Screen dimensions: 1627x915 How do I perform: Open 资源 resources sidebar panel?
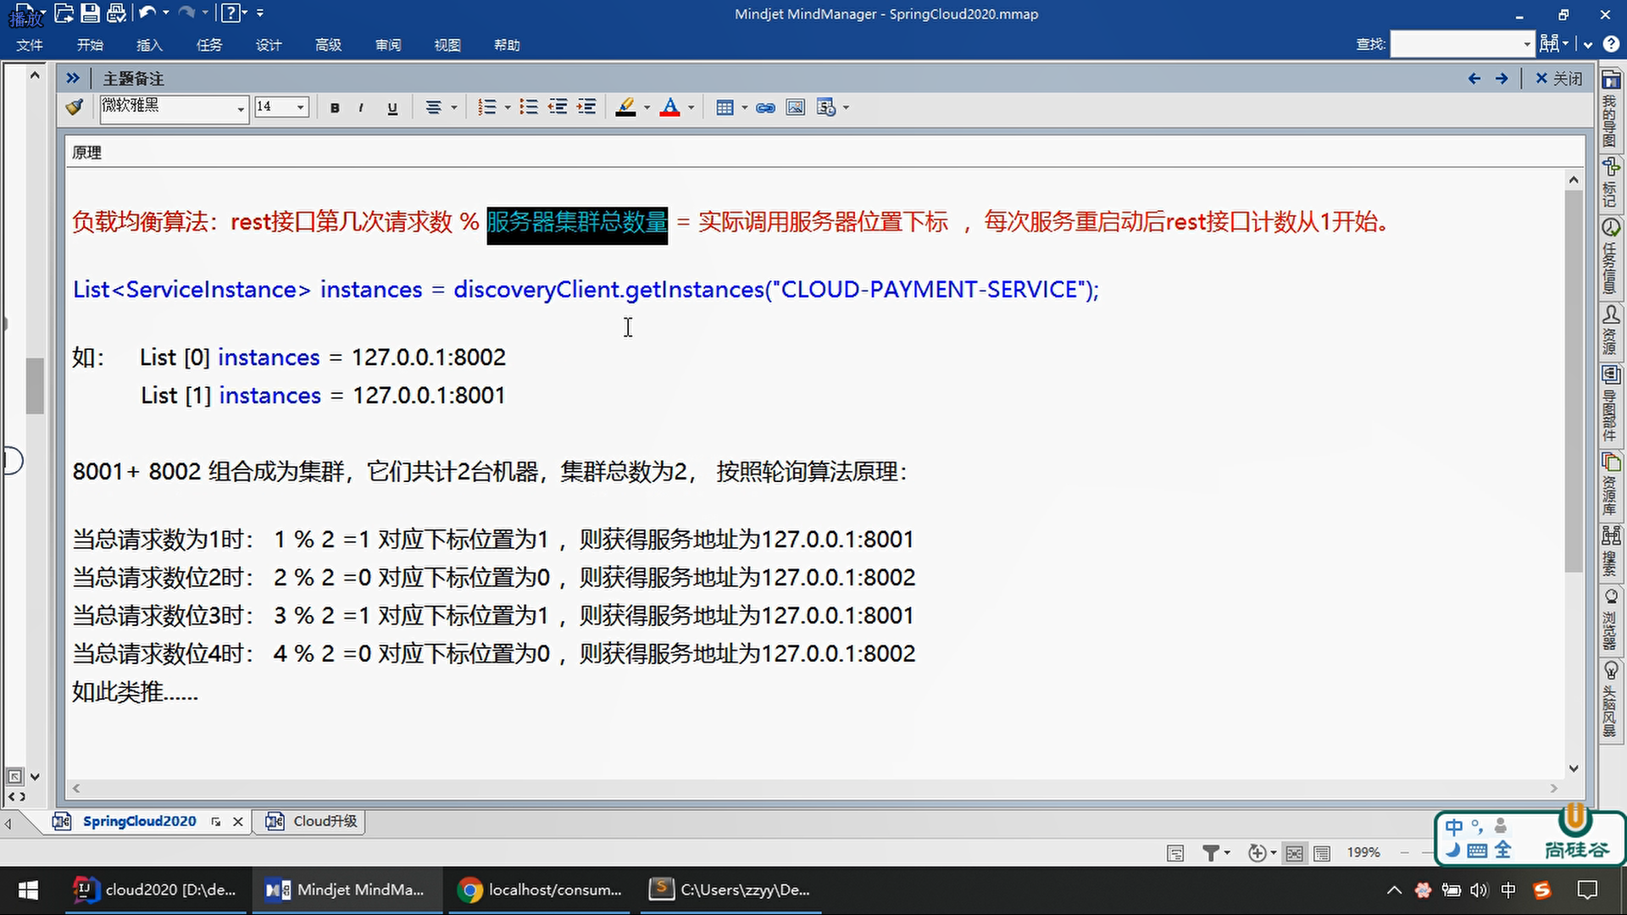click(x=1610, y=330)
